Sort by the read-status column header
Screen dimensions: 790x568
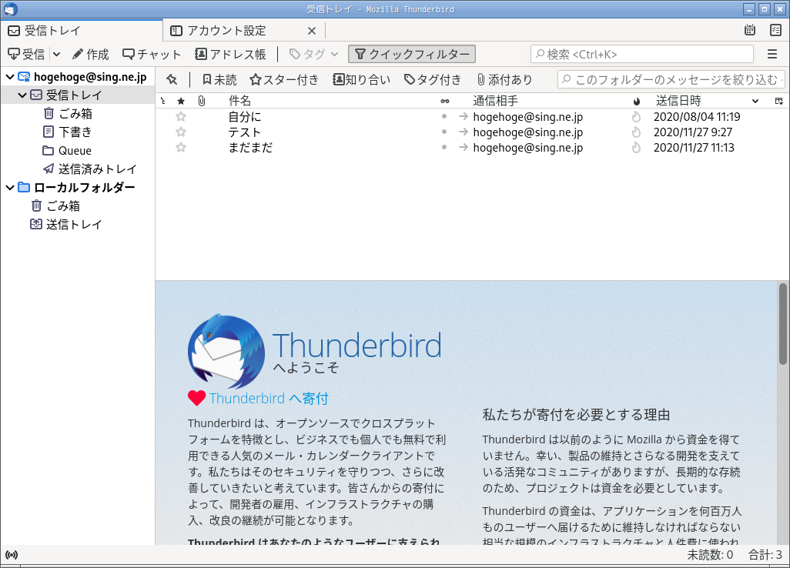(x=445, y=102)
